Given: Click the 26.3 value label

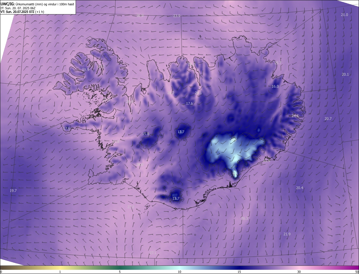Looking at the screenshot, I should [x=245, y=218].
